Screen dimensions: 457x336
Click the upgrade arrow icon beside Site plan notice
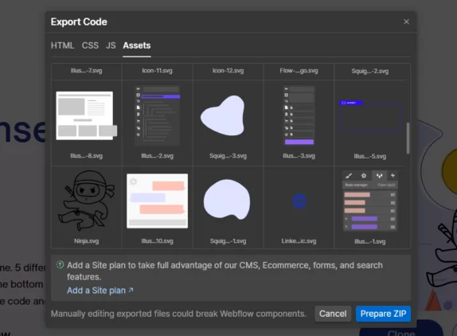60,264
